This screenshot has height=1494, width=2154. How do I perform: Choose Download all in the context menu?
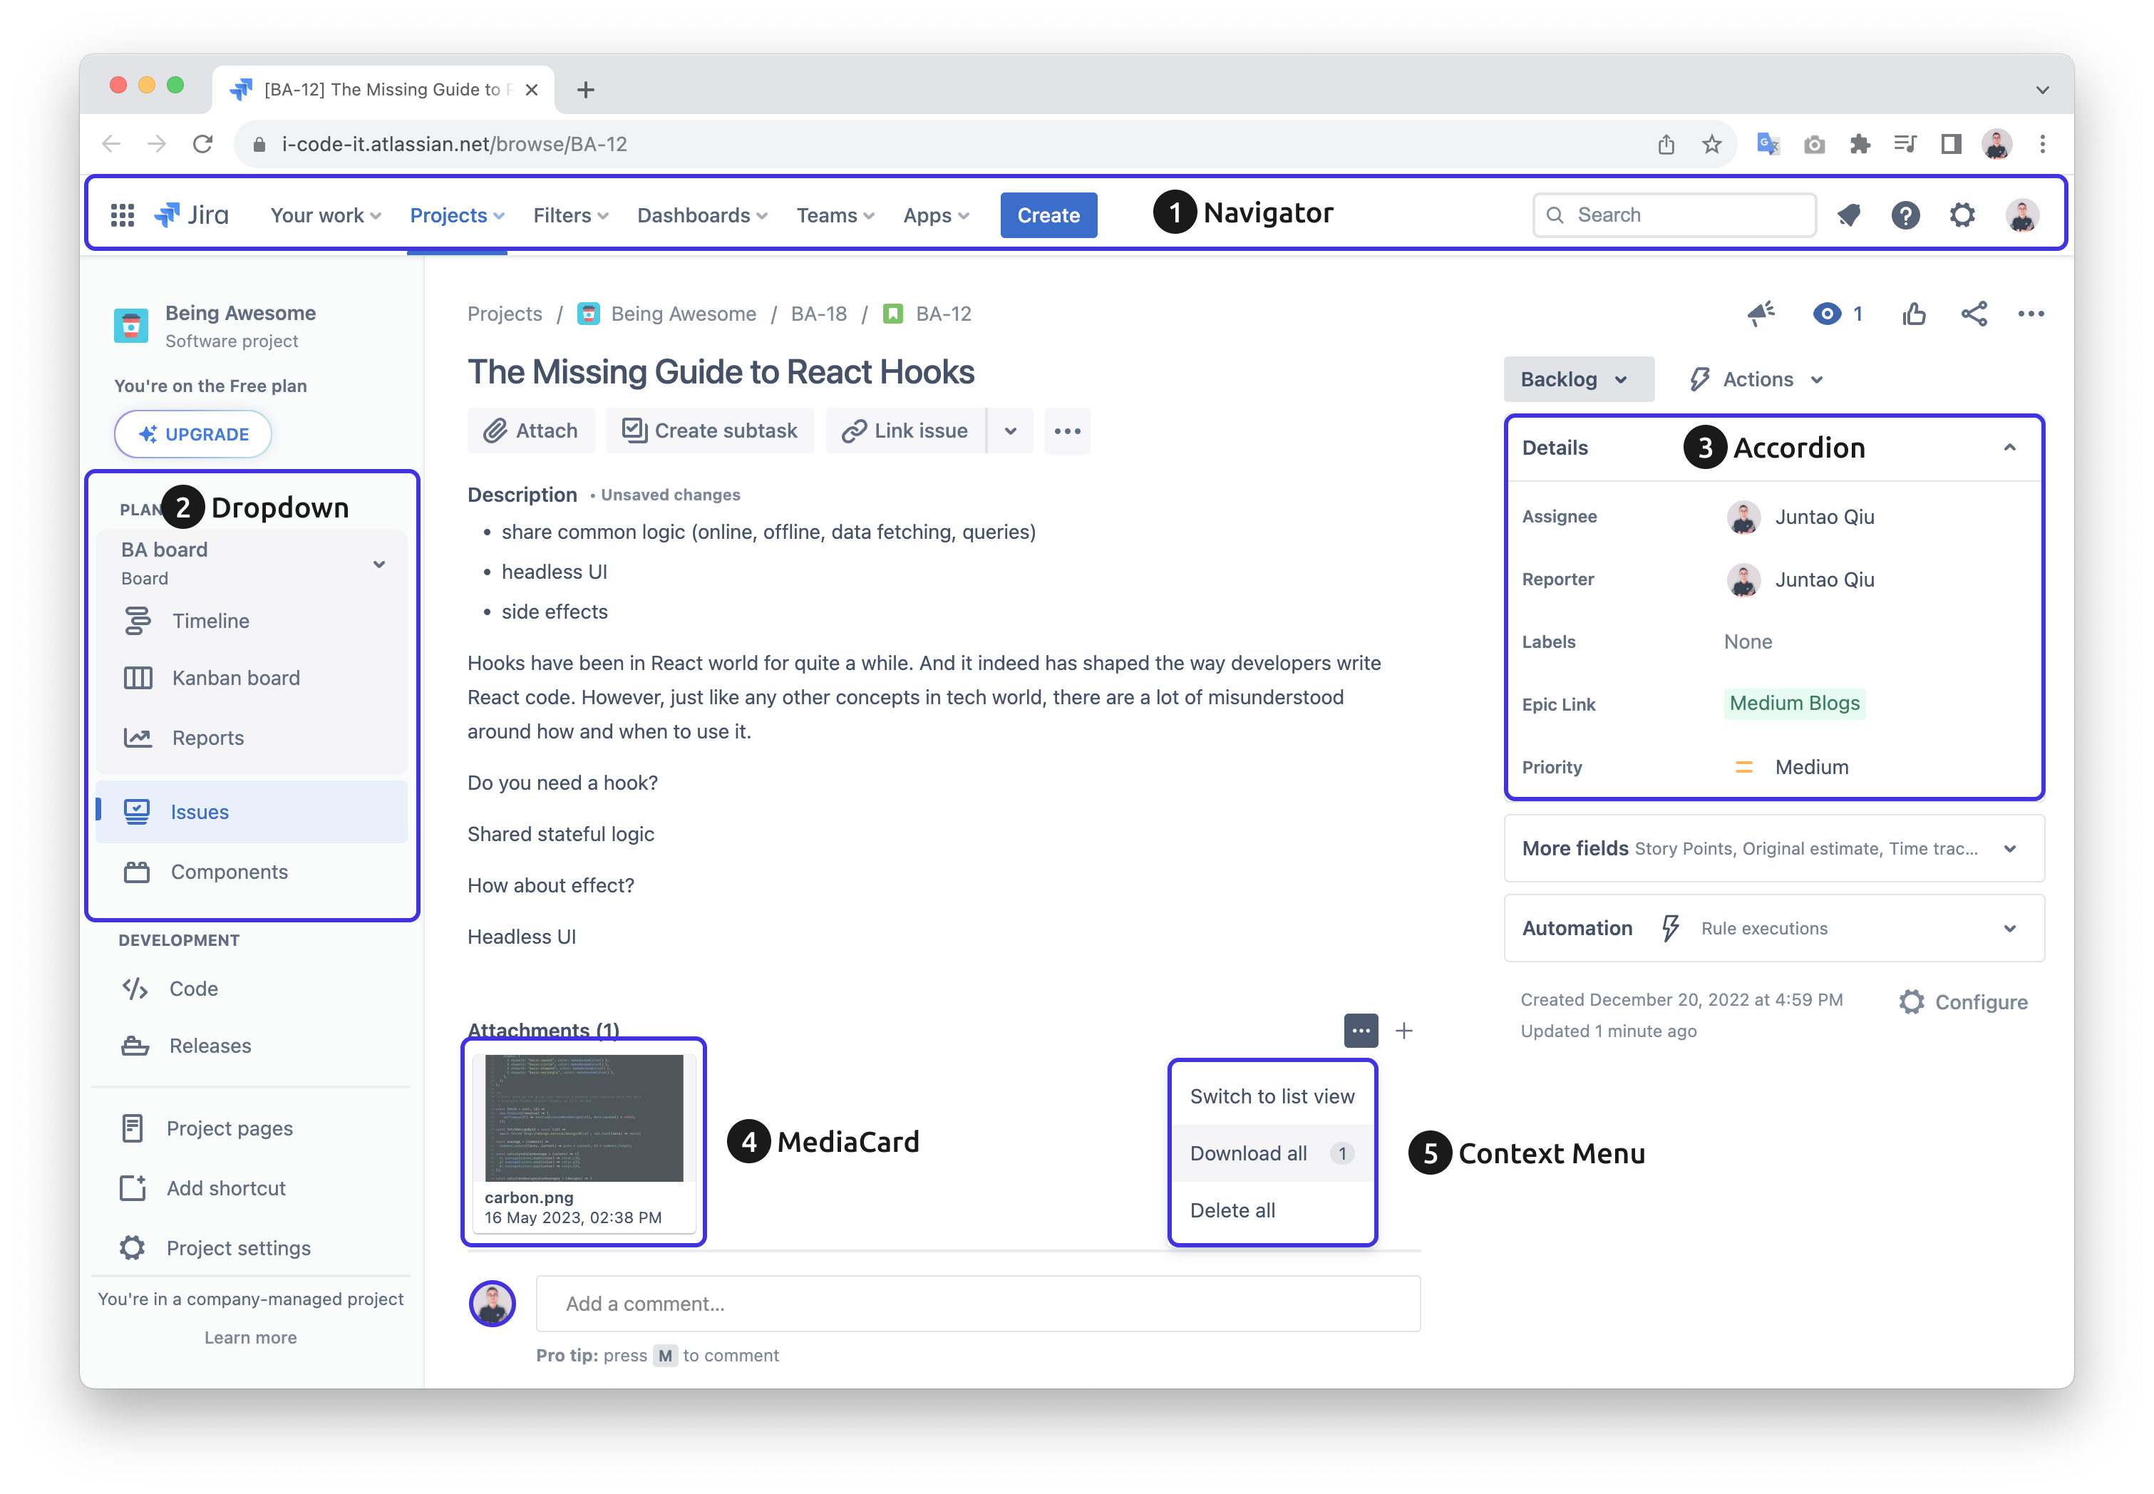(1248, 1153)
